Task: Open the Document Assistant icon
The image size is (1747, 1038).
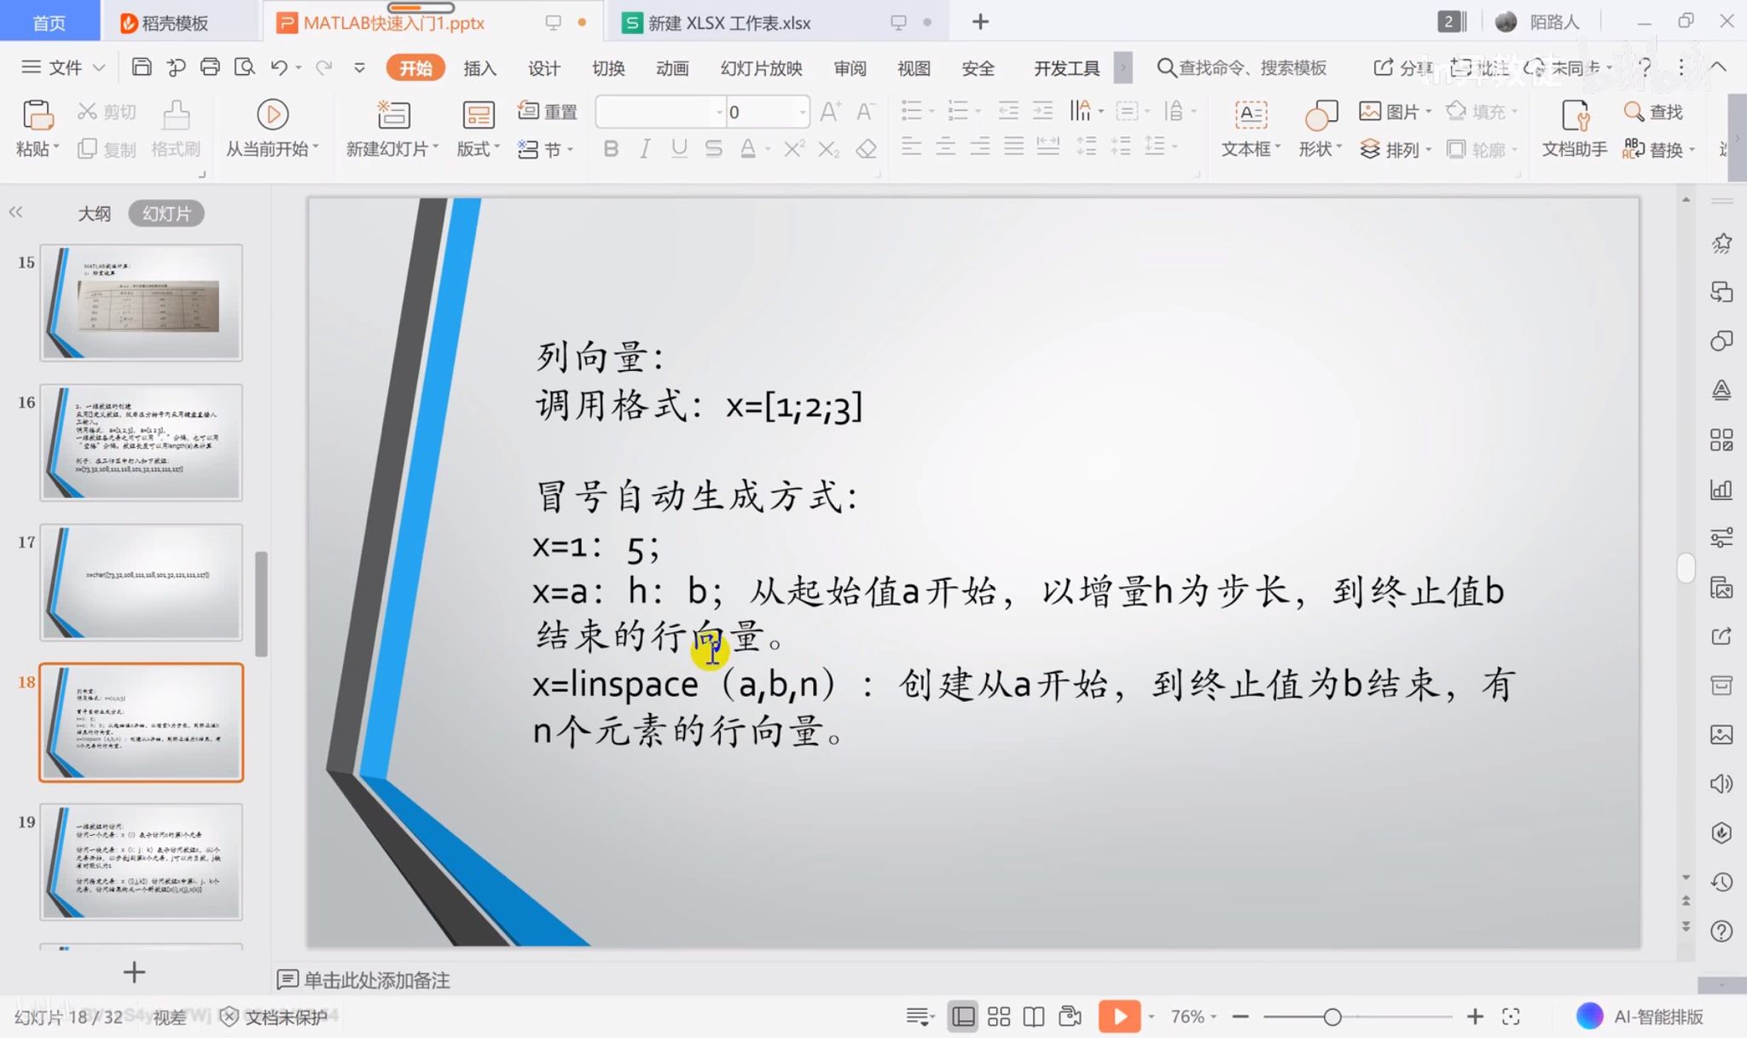Action: 1574,114
